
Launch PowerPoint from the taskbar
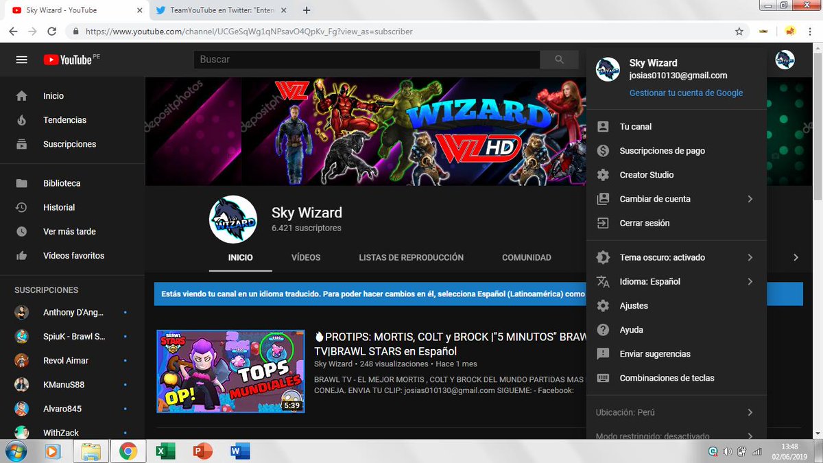tap(202, 451)
